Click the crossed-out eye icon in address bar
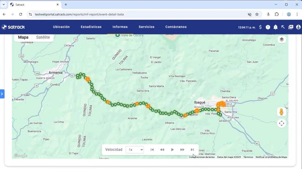 [250, 14]
